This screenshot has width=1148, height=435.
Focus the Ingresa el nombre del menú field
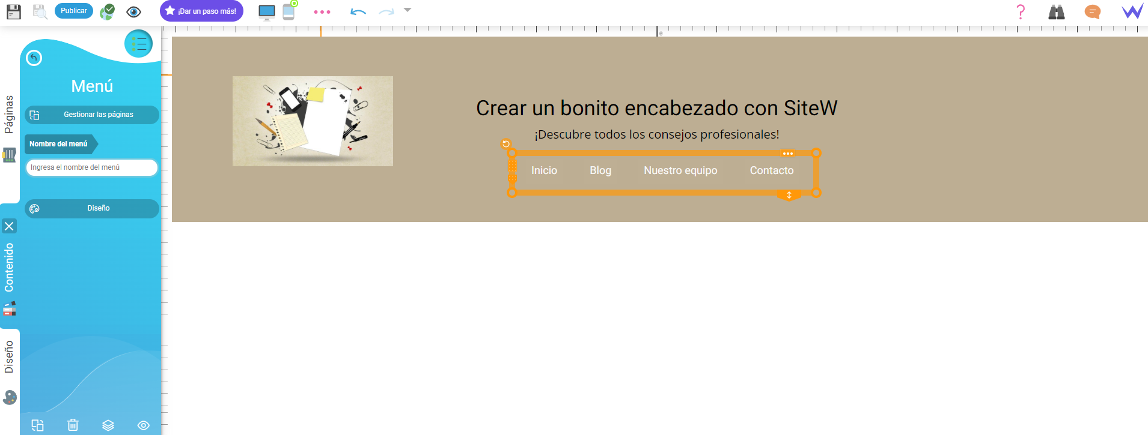(92, 167)
